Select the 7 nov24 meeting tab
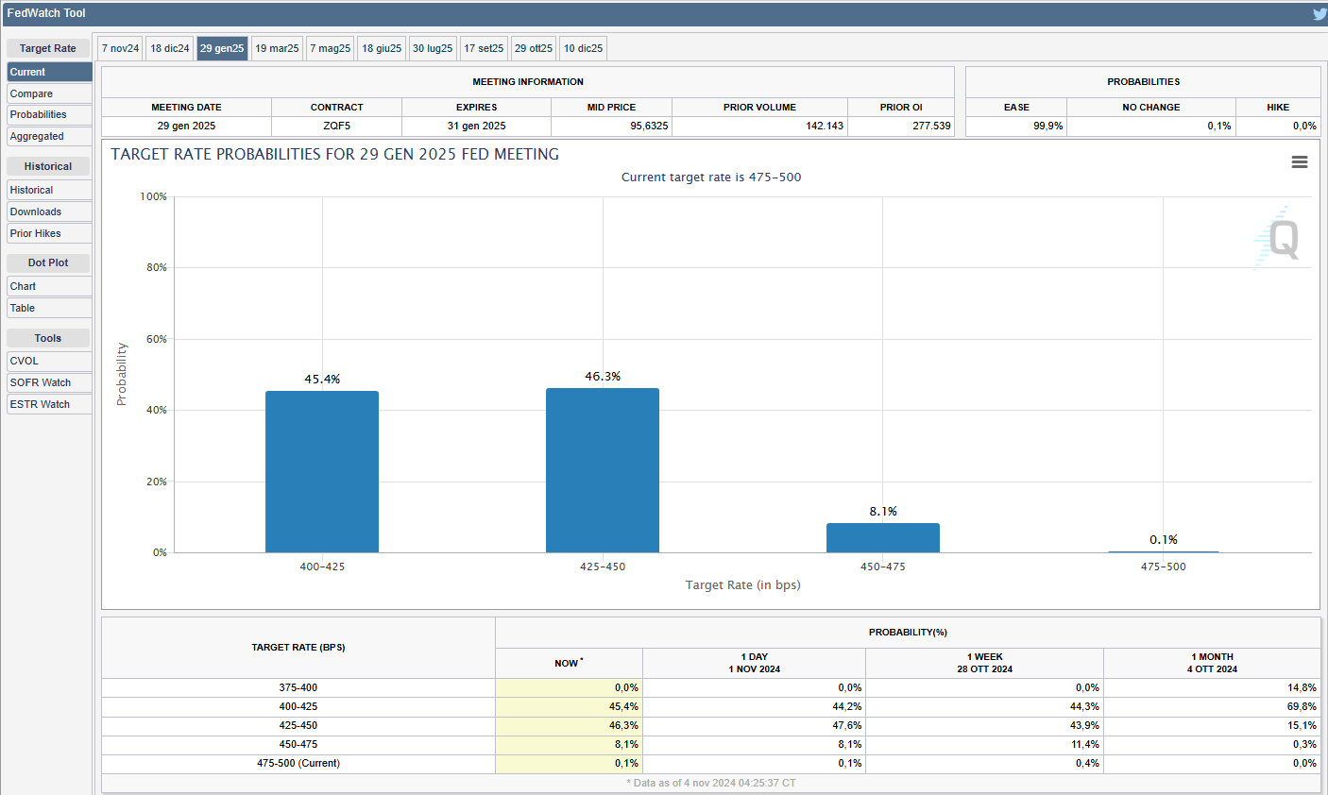The height and width of the screenshot is (795, 1328). pos(121,48)
